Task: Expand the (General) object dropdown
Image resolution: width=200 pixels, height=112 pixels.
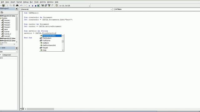Action: click(111, 9)
